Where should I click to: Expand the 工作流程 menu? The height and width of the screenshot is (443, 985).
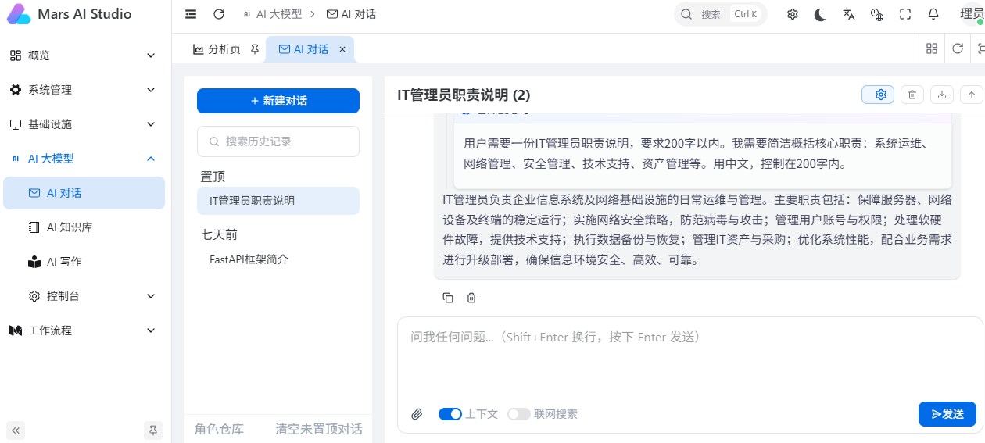[84, 330]
